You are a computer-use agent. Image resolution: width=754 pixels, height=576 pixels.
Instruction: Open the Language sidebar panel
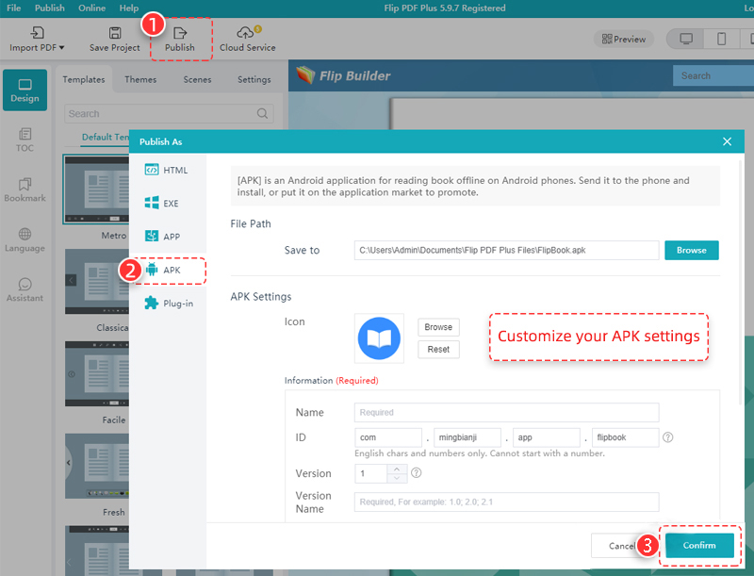[25, 239]
